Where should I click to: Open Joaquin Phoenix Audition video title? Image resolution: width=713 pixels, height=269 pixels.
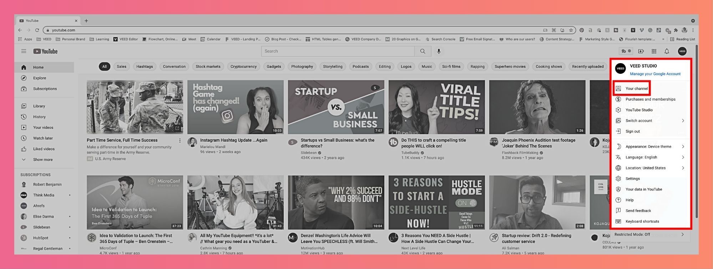pos(538,143)
